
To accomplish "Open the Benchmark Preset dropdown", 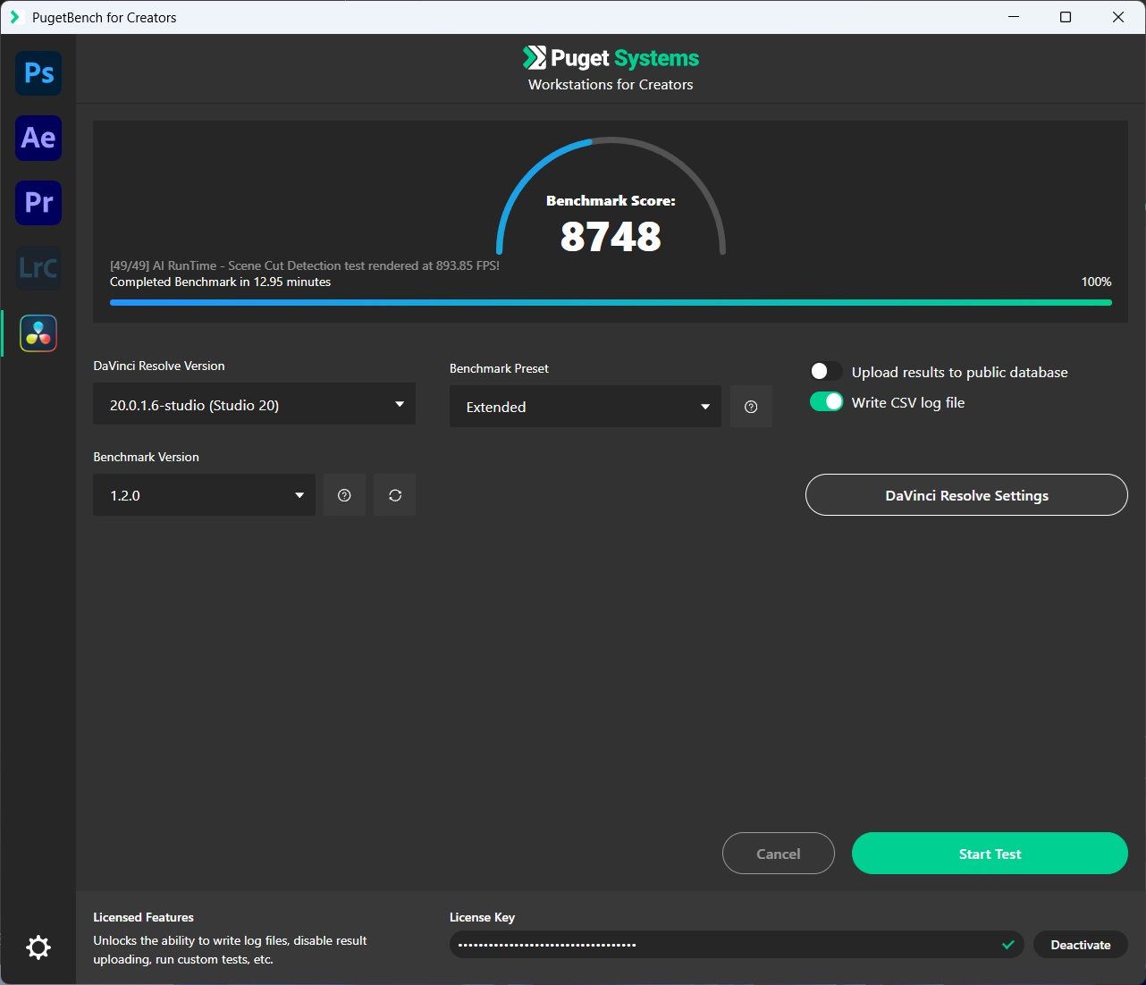I will tap(585, 407).
